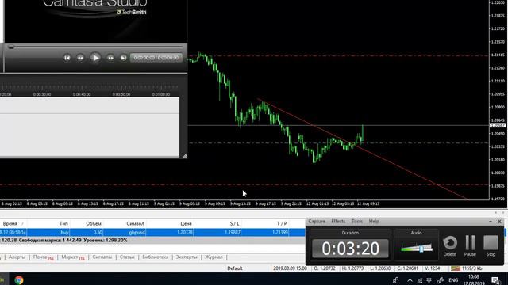Click the Camtasia player timecode display
Viewport: 508px width, 285px height.
(156, 58)
